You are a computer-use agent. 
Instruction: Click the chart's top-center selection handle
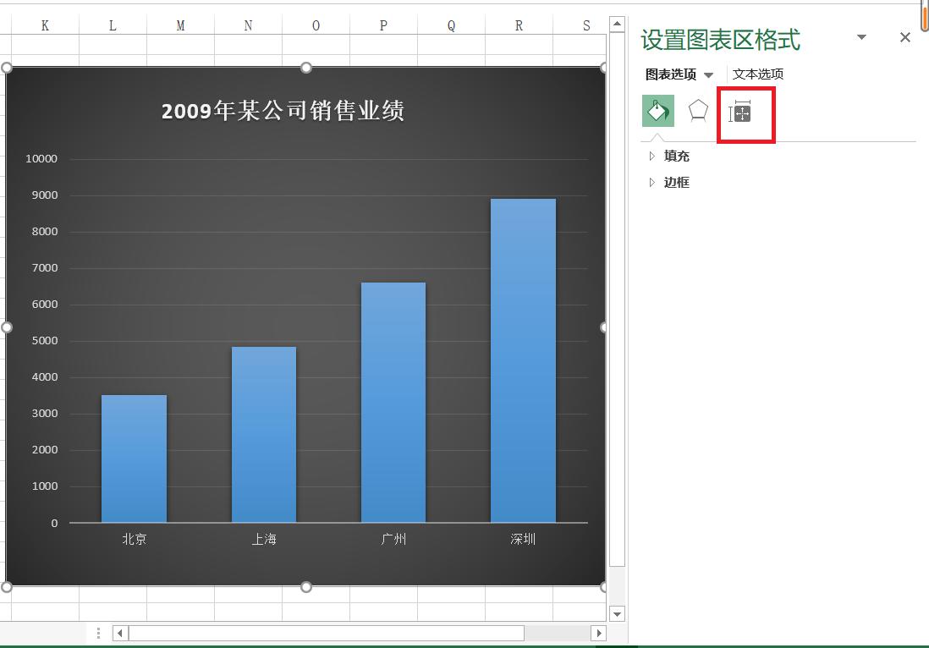pos(305,67)
